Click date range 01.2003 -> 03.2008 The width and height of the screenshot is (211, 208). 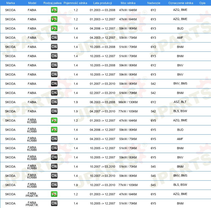[x=103, y=10]
